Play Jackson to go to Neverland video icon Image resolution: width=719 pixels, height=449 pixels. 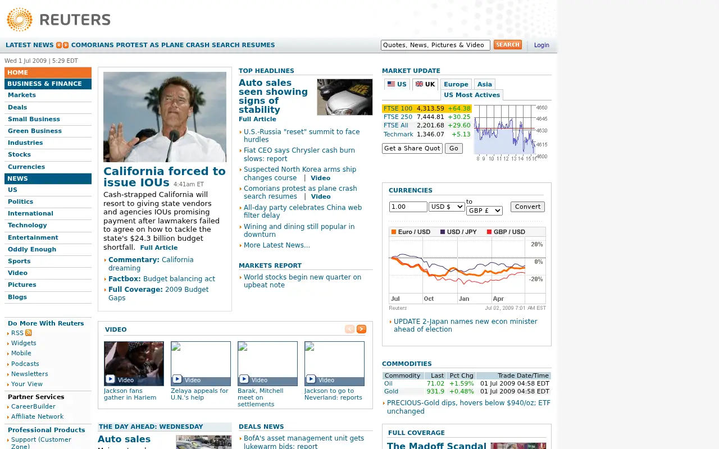311,379
